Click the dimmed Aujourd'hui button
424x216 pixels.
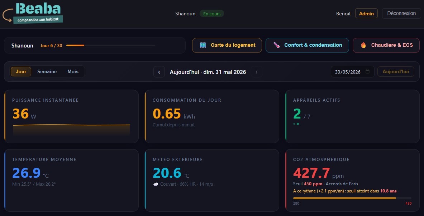click(396, 72)
